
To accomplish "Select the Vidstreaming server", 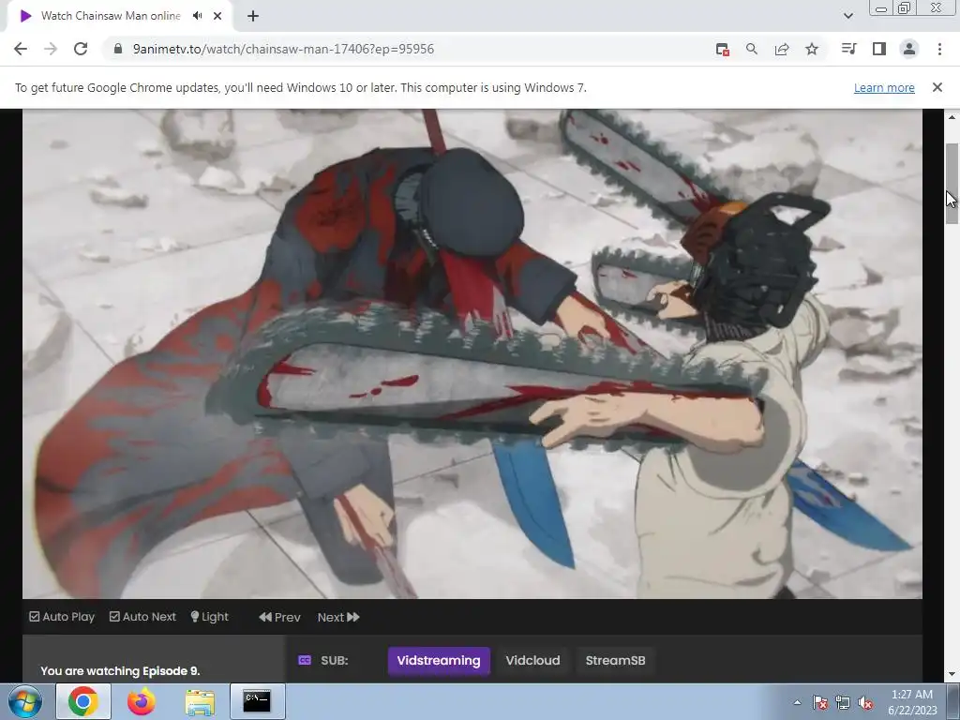I will (439, 661).
